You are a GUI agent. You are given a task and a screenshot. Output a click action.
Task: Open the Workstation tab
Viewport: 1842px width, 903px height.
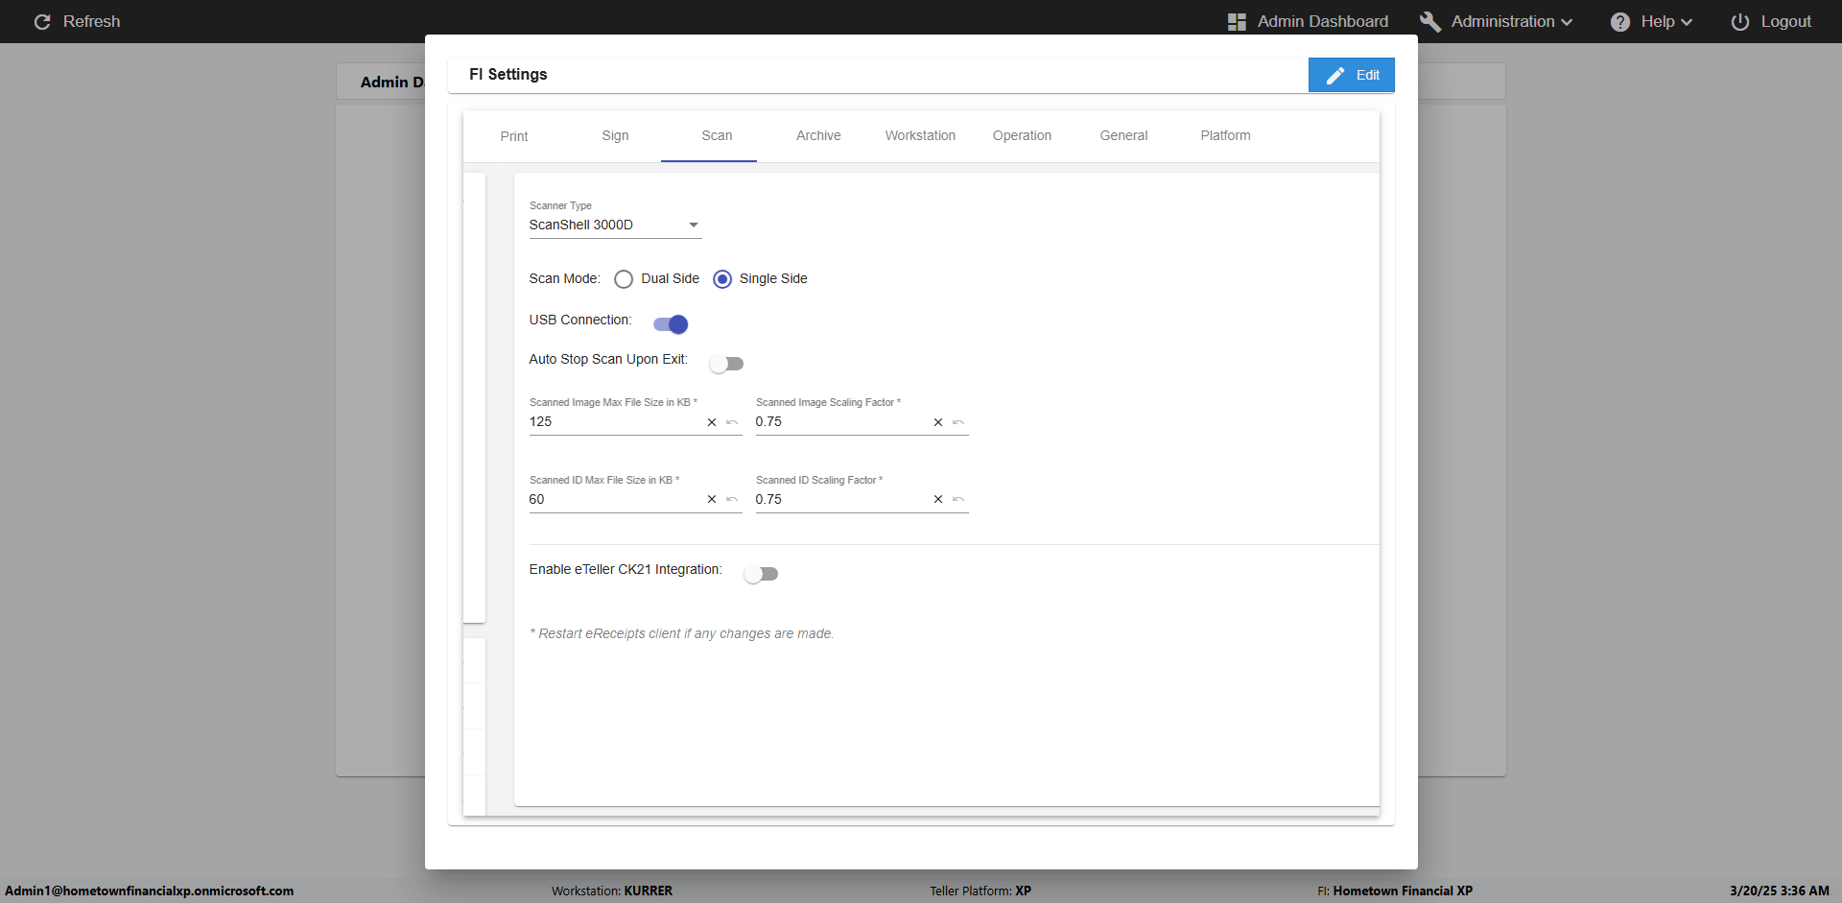[920, 135]
